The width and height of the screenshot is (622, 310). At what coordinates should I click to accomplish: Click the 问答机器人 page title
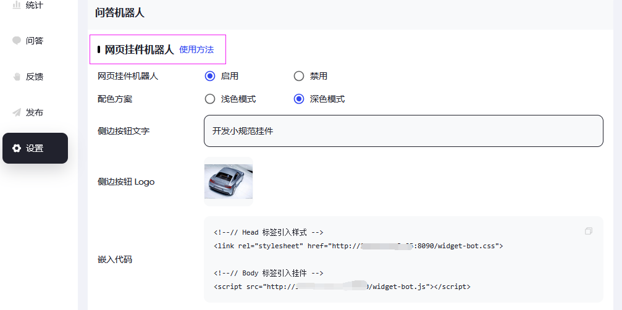[120, 13]
